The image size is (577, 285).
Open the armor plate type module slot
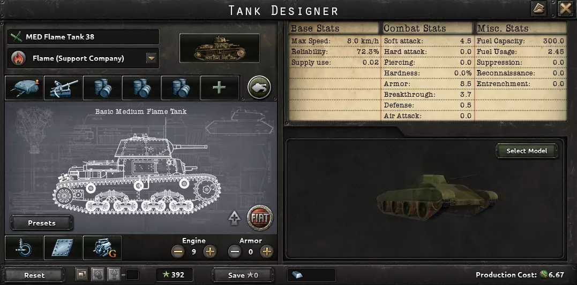click(63, 248)
